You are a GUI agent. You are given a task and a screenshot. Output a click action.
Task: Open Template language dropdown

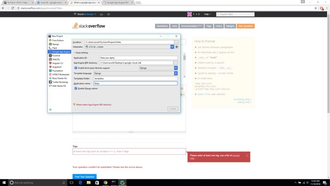(x=176, y=74)
